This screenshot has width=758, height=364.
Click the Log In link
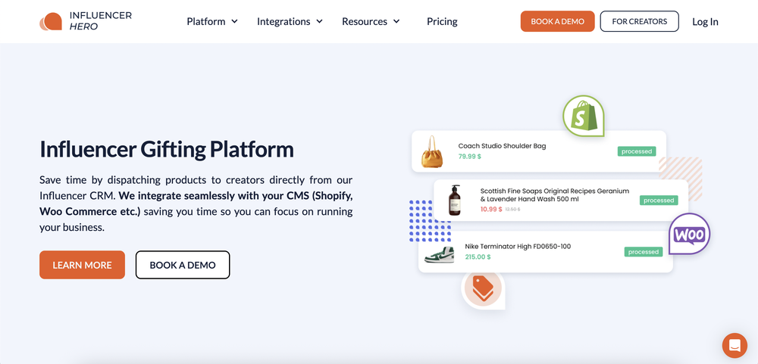pyautogui.click(x=705, y=22)
